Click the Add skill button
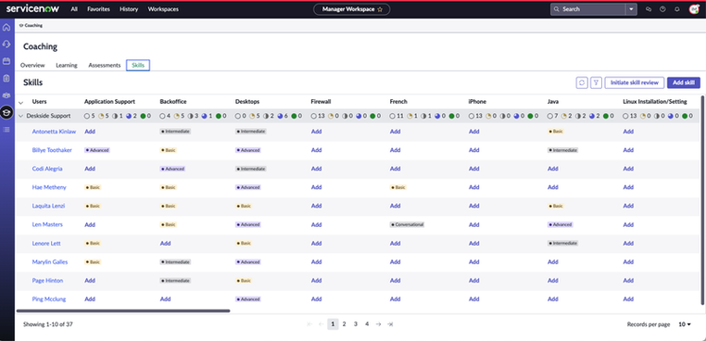 [x=684, y=82]
